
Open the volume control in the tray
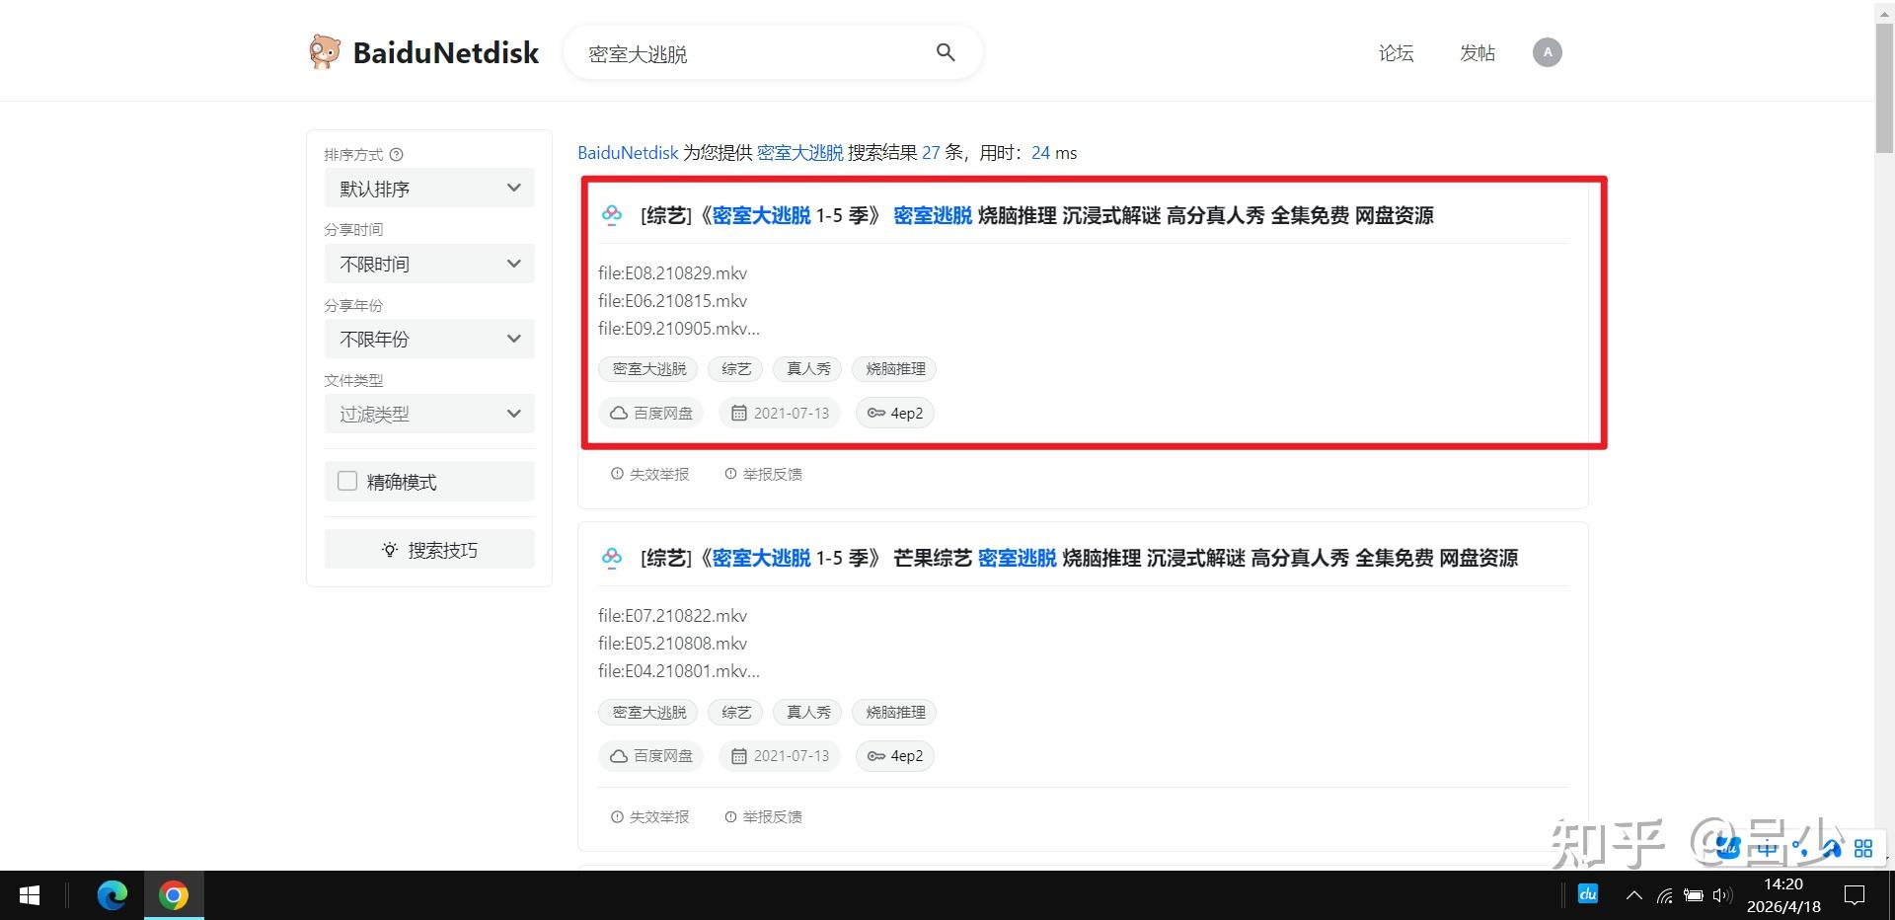pos(1722,895)
